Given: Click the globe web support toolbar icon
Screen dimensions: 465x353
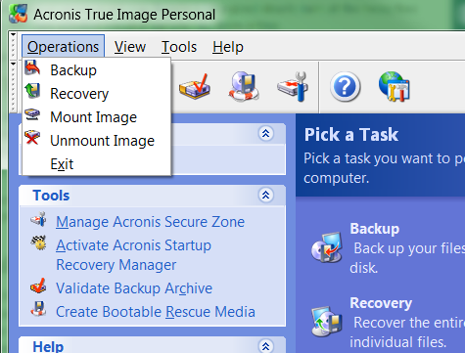Looking at the screenshot, I should click(x=395, y=86).
